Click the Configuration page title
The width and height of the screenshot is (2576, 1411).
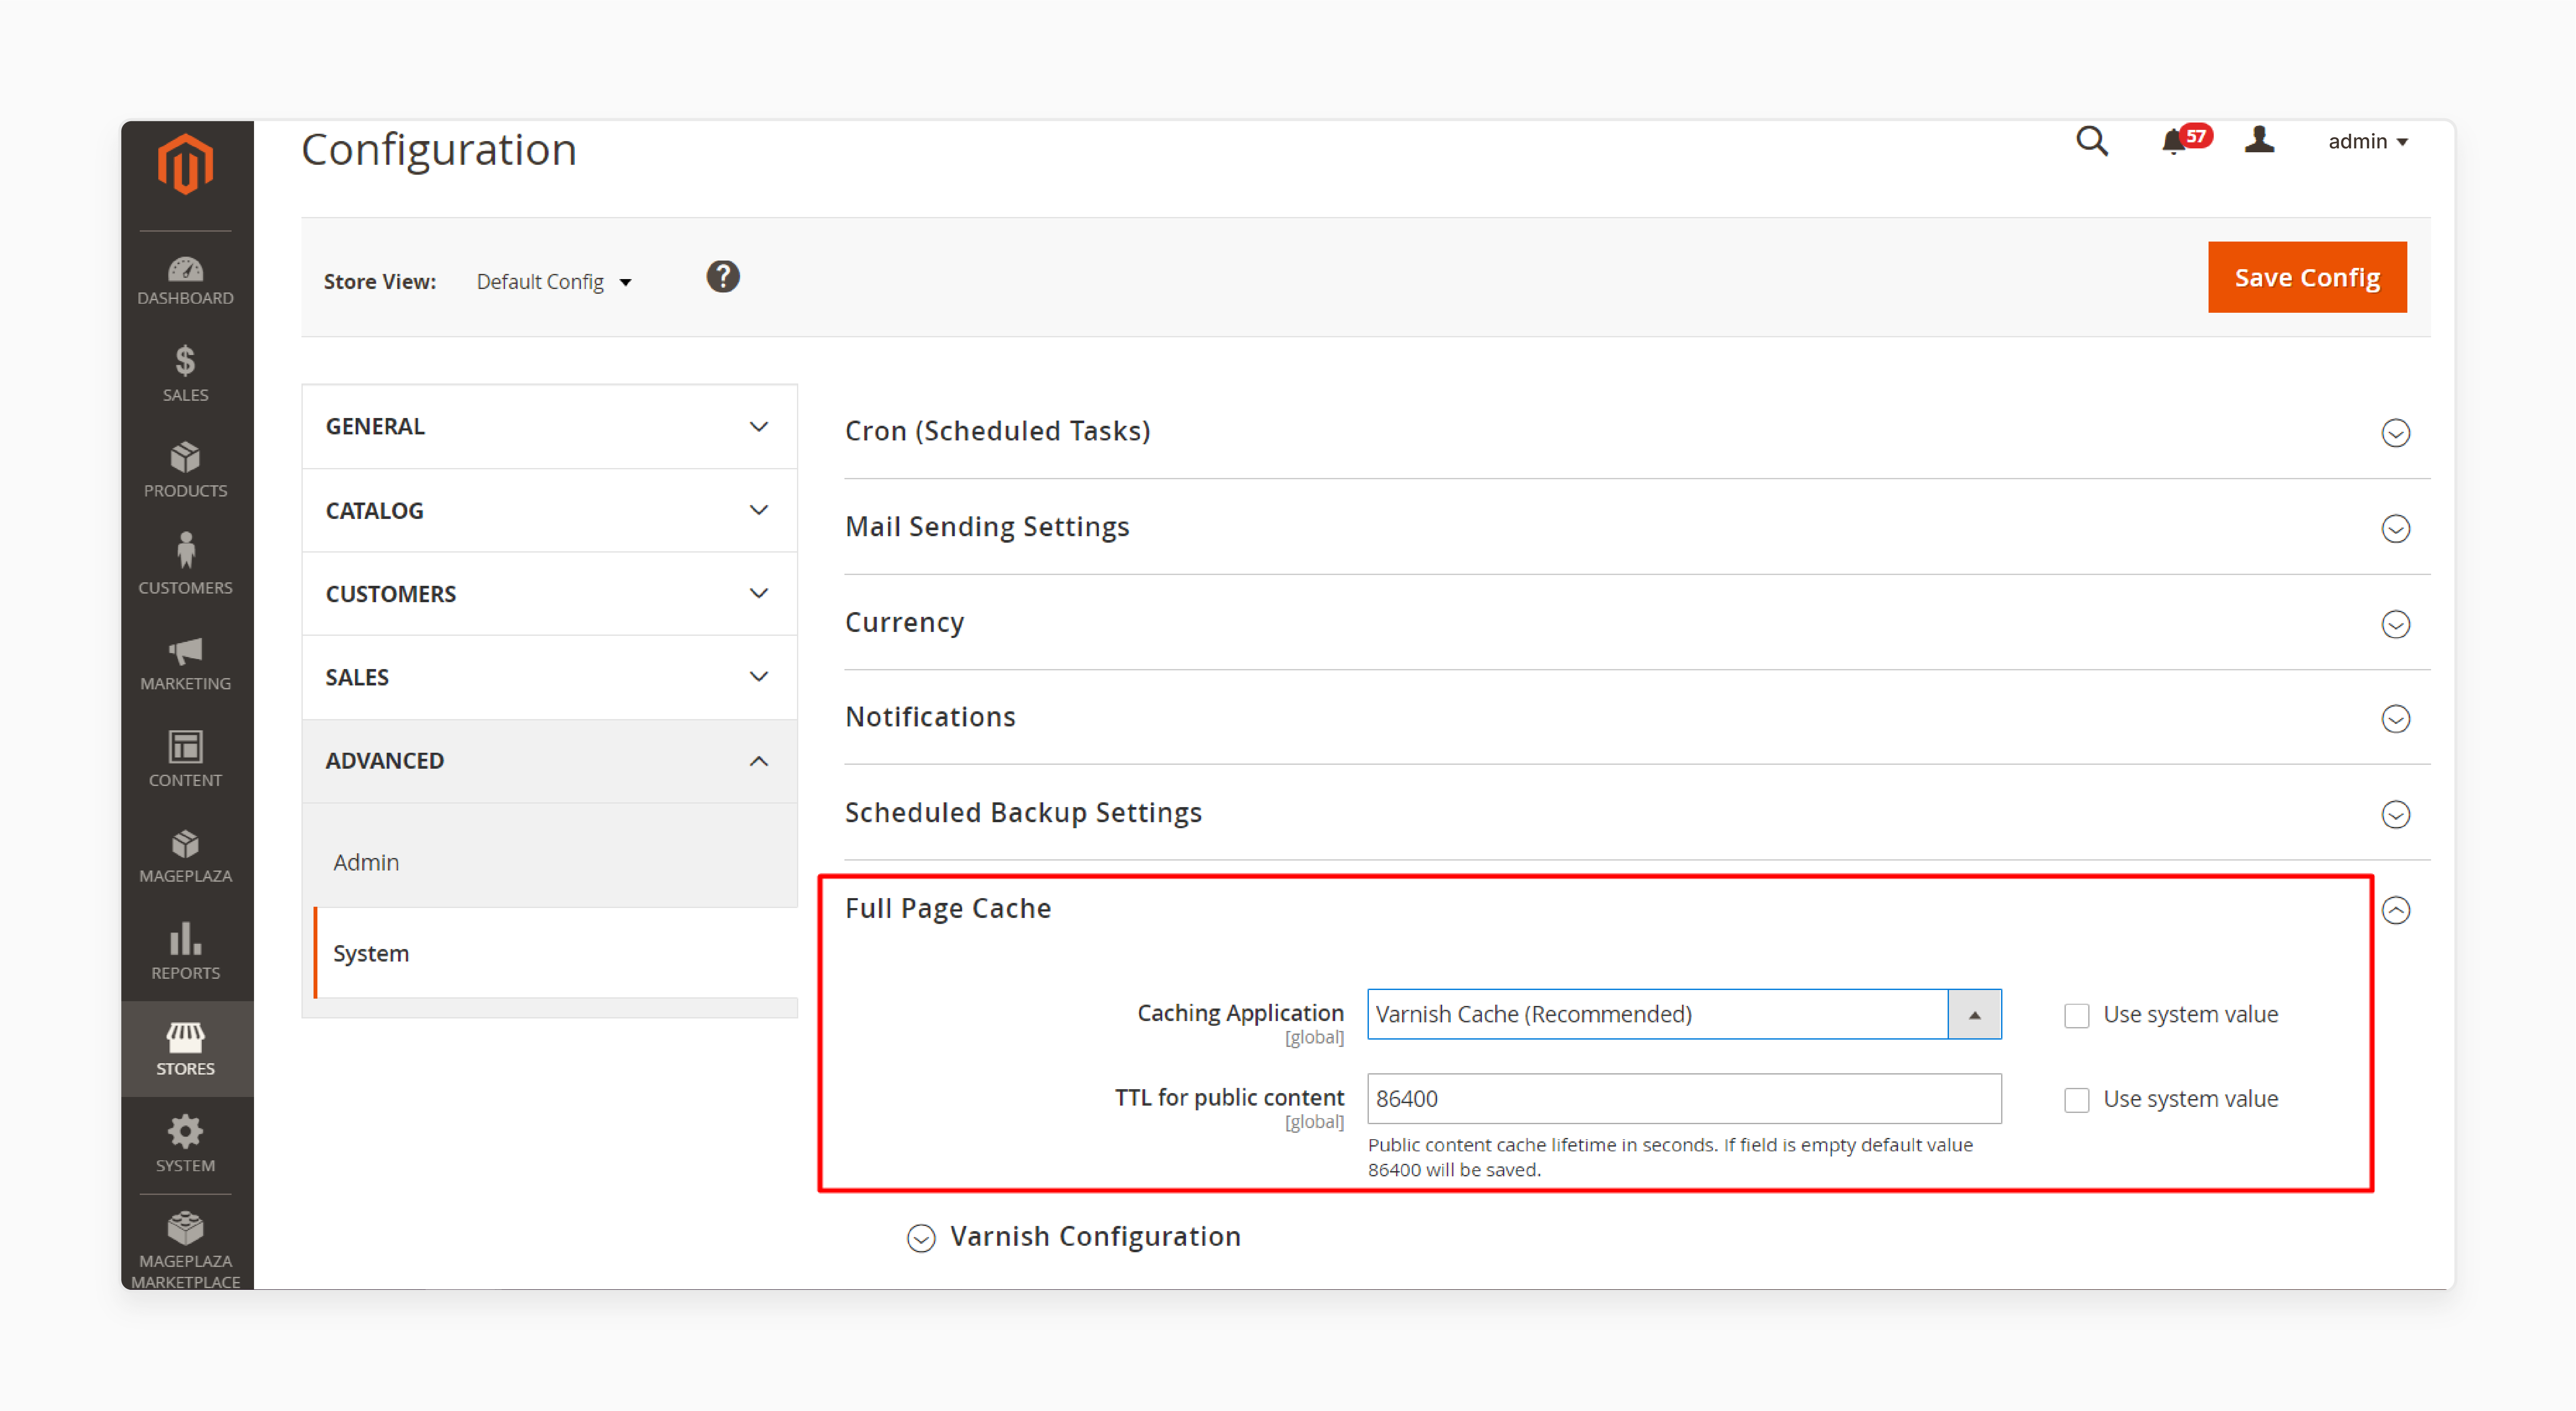[x=439, y=151]
